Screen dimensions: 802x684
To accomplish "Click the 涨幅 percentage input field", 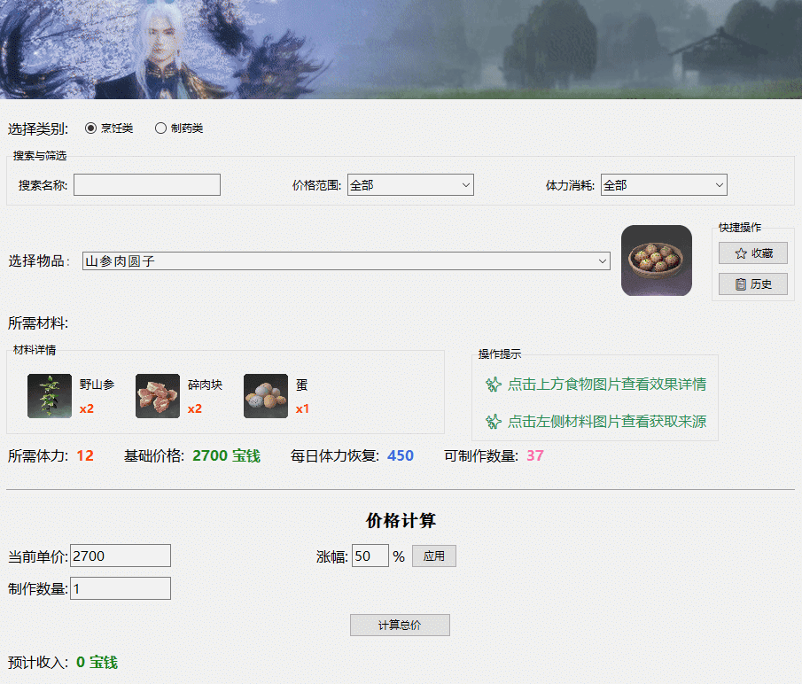I will pos(370,556).
